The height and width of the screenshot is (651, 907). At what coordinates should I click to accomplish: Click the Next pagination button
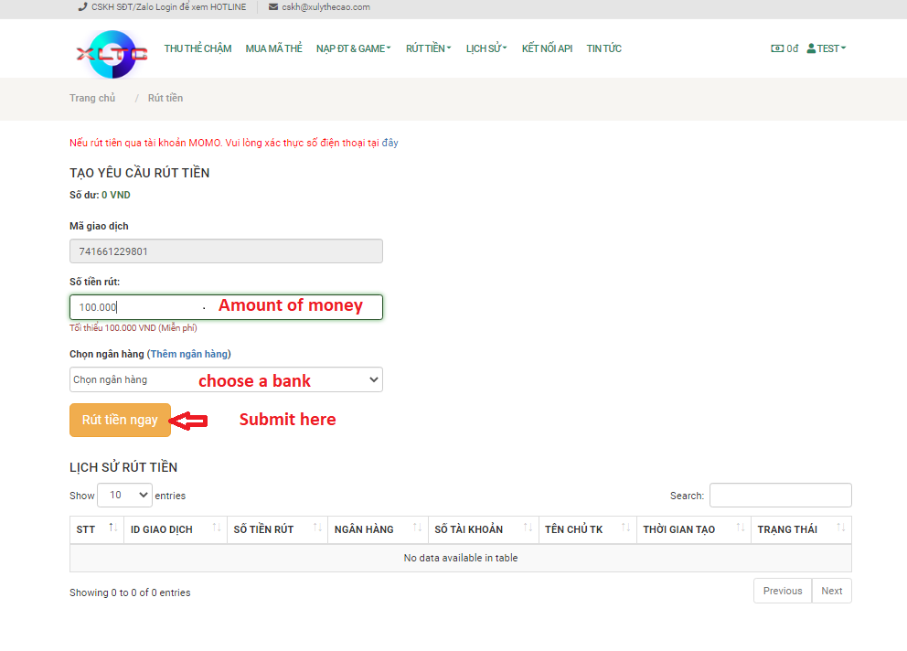[832, 591]
